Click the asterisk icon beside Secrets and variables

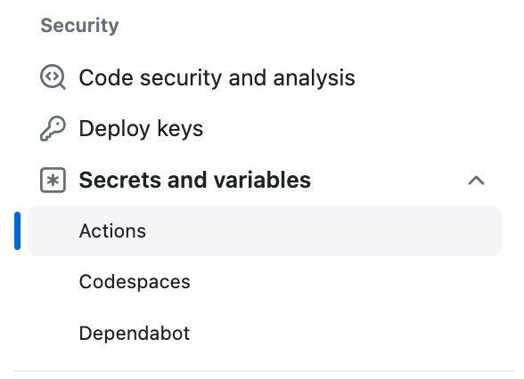pyautogui.click(x=53, y=180)
